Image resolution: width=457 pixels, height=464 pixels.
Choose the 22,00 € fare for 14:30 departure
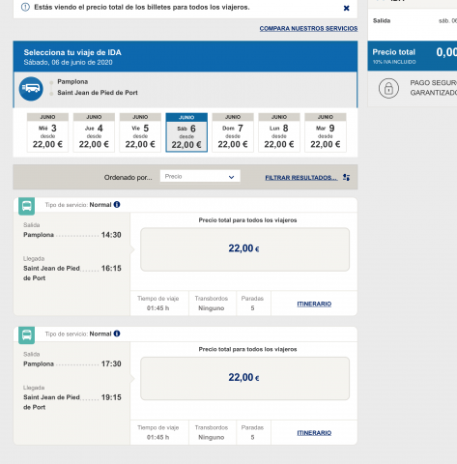tap(244, 249)
